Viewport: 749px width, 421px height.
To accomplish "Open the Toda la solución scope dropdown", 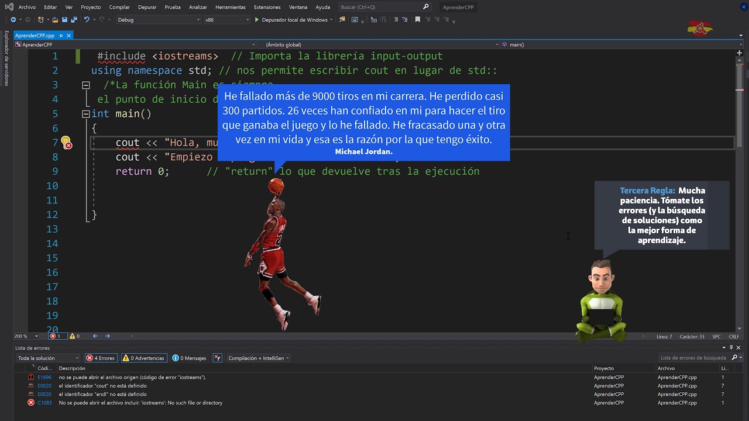I will click(48, 358).
